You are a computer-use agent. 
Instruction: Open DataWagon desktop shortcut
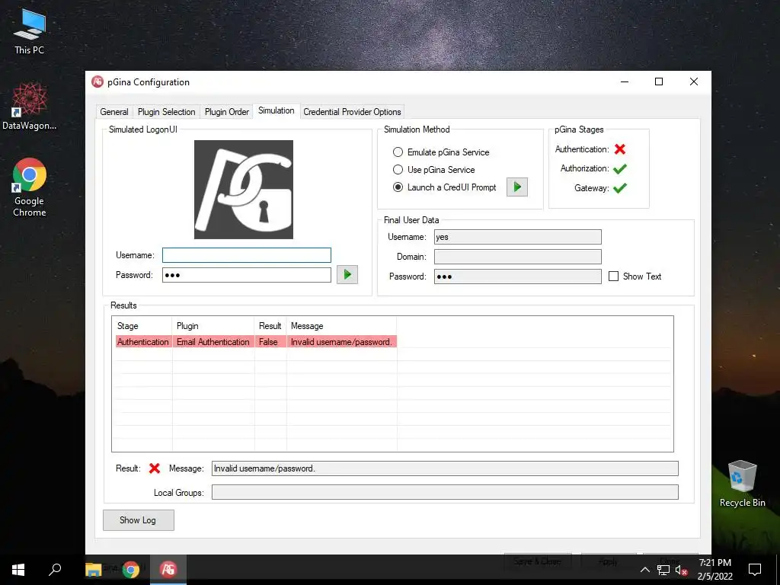(x=30, y=107)
